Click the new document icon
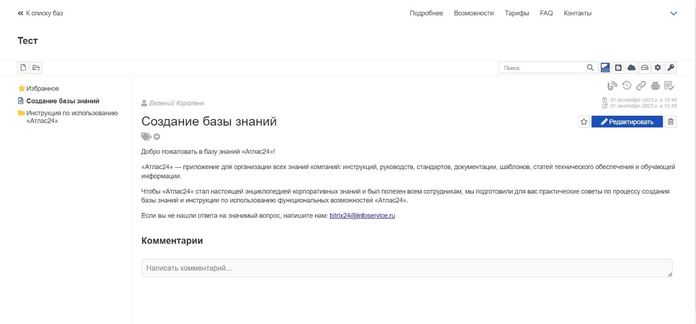Viewport: 696px width, 324px height. 23,68
